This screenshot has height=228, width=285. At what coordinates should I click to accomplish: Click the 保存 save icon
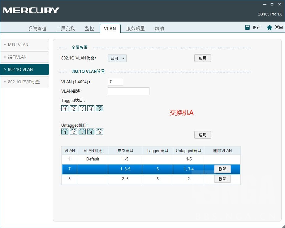248,27
